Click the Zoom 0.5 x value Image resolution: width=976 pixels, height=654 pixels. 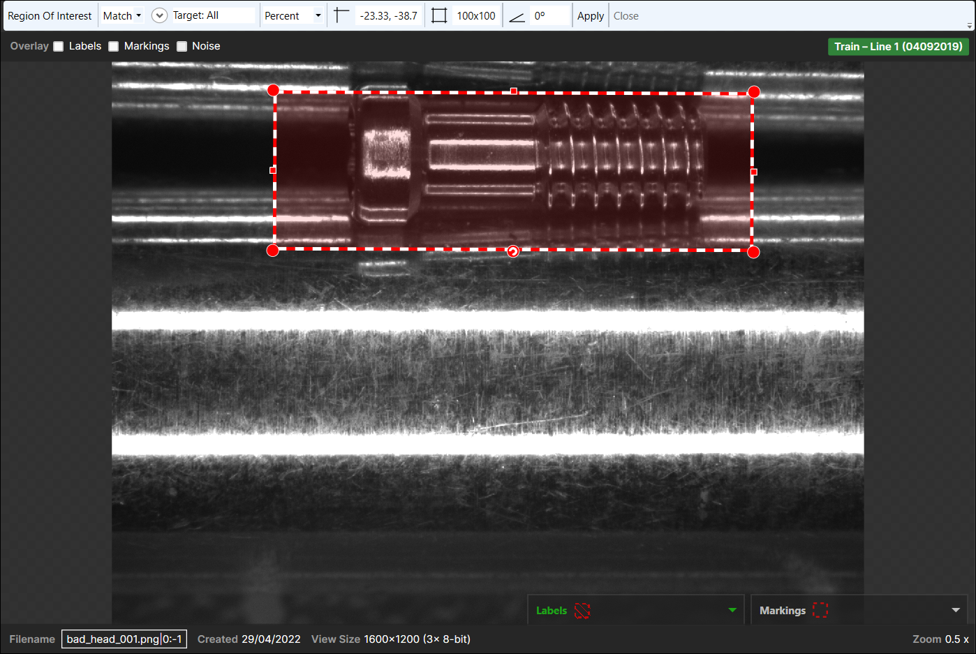coord(956,639)
